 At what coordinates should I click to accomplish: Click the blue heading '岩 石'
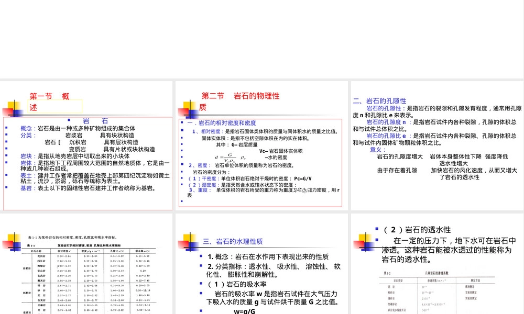(95, 121)
